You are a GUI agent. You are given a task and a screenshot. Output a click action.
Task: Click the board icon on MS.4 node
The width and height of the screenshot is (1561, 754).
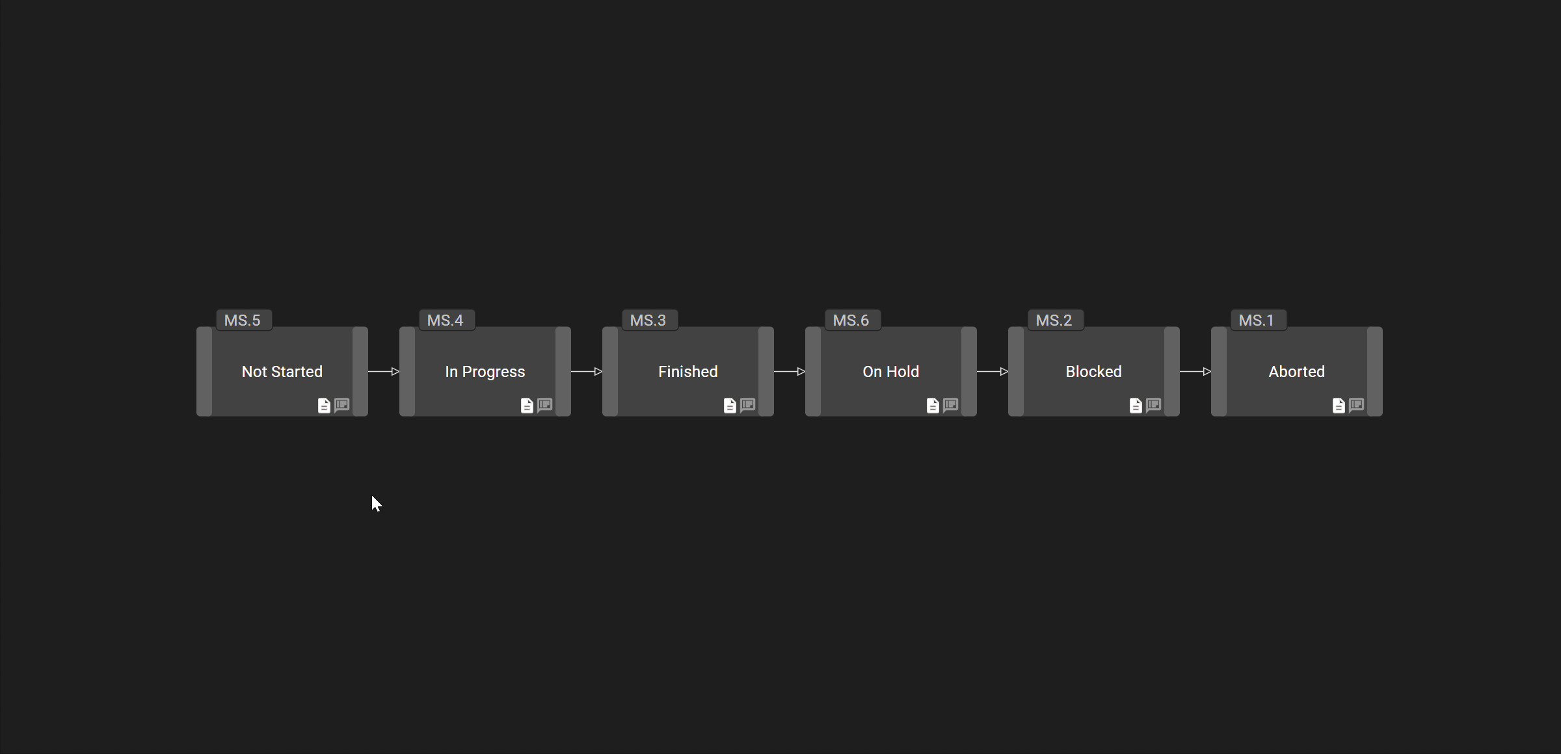(544, 405)
